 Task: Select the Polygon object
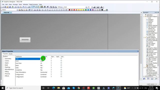click(151, 19)
